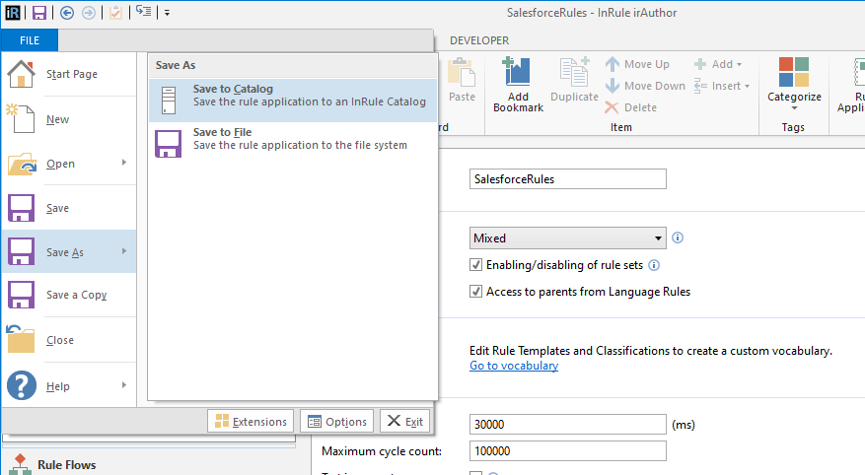Open the Mixed combo box dropdown
Image resolution: width=865 pixels, height=475 pixels.
click(568, 238)
